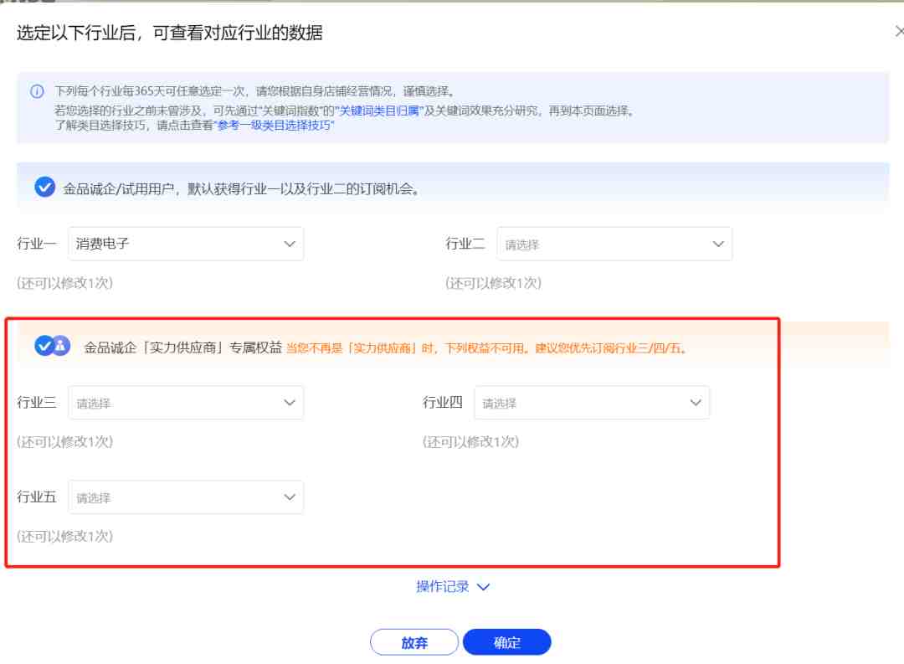Click the 行业四 label

[x=442, y=402]
